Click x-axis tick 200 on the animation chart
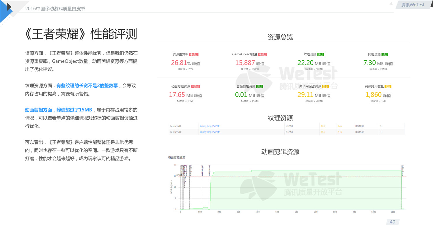The image size is (433, 243). click(x=219, y=212)
